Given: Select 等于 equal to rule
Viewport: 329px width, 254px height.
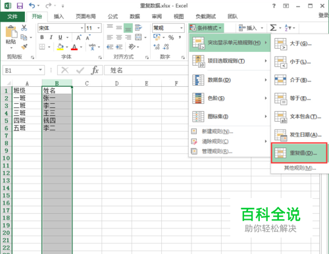Looking at the screenshot, I should (x=299, y=98).
